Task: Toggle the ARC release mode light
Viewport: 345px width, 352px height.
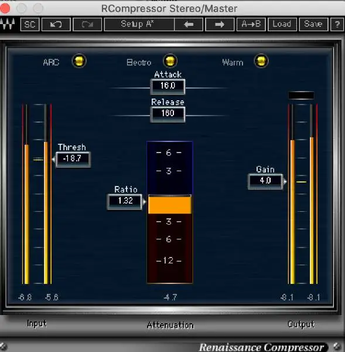Action: tap(79, 61)
